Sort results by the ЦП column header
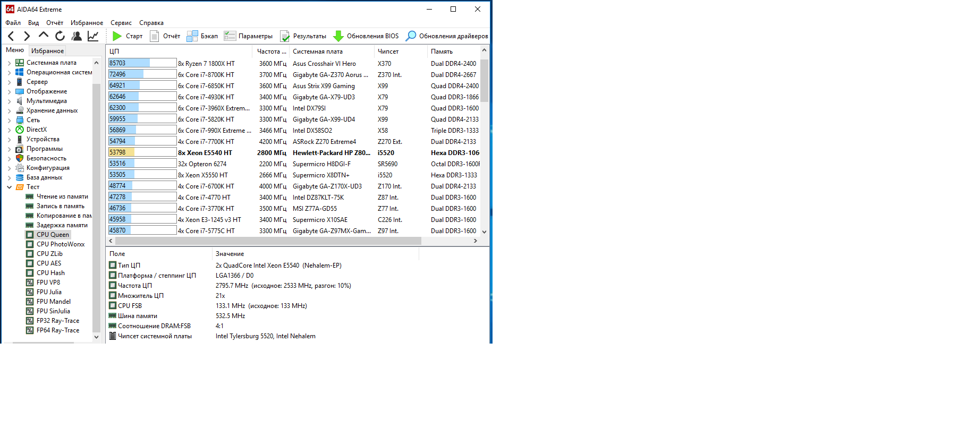 click(x=180, y=52)
